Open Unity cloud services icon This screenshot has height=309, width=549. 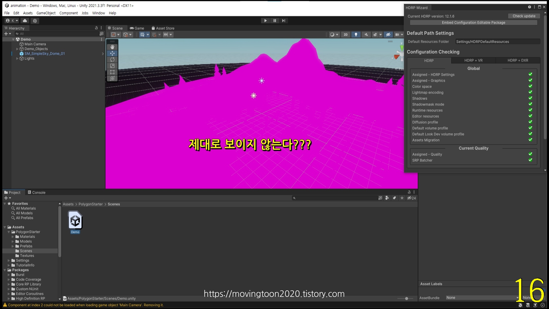(x=25, y=21)
